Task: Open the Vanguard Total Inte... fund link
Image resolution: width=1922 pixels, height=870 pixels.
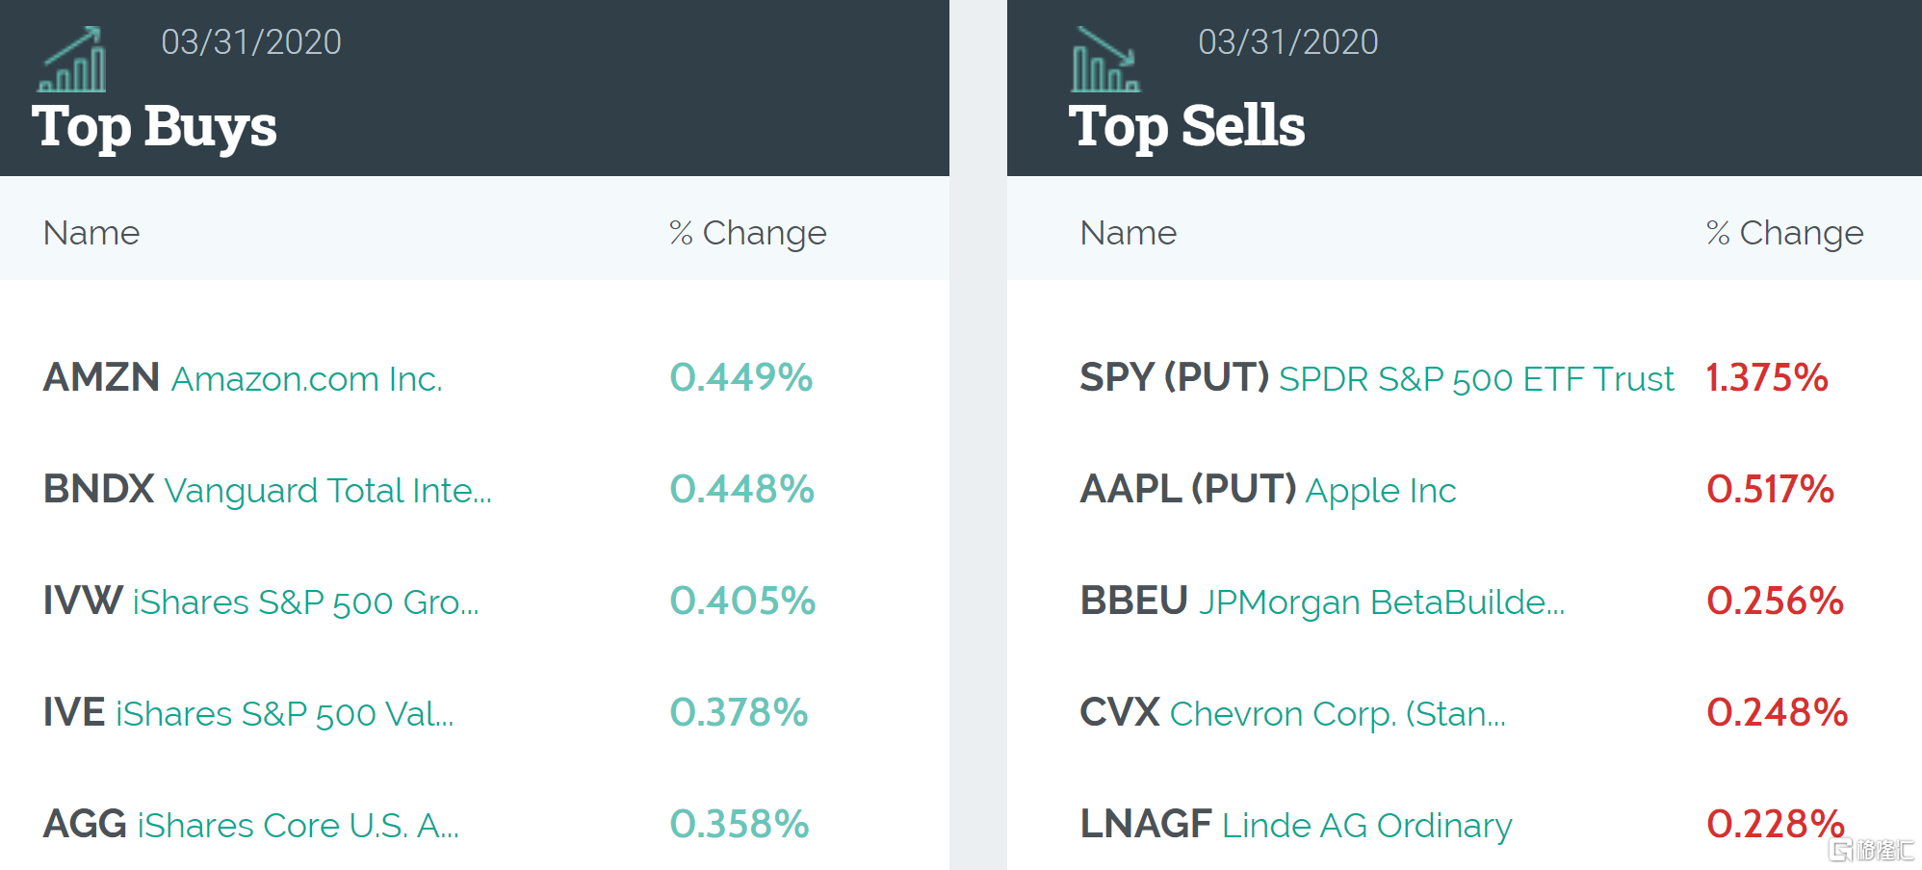Action: click(327, 491)
